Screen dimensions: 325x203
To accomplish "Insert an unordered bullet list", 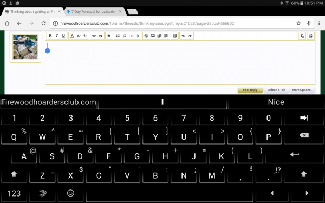I will [x=118, y=36].
